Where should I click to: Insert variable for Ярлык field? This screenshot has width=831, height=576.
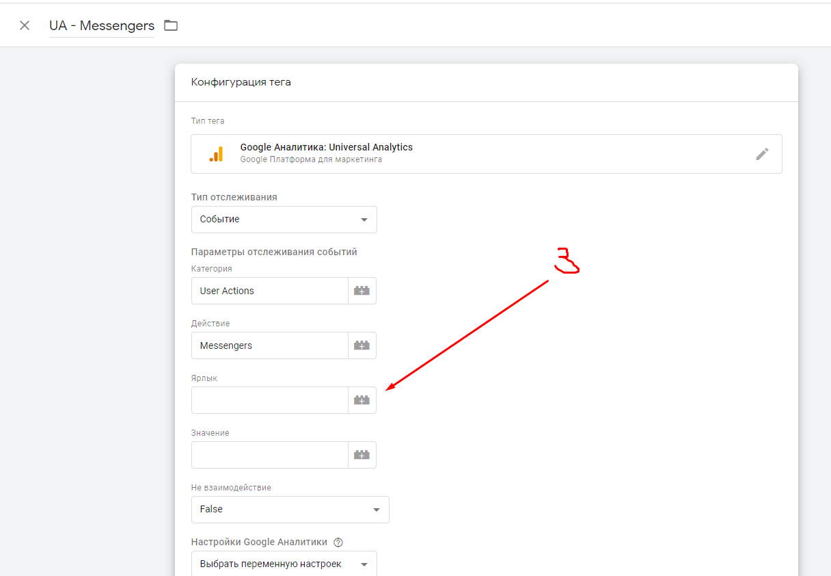362,400
